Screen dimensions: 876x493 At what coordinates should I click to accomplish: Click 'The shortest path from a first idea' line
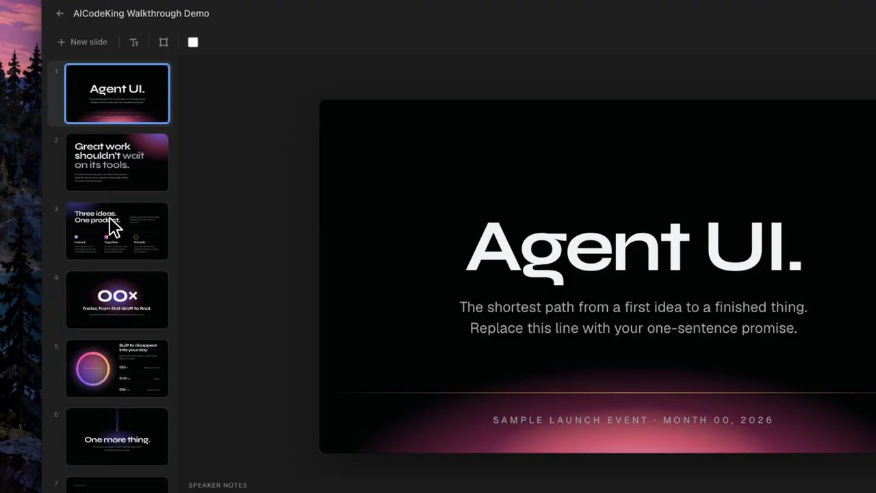(x=634, y=307)
